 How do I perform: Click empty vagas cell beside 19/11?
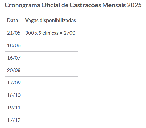pos(51,108)
